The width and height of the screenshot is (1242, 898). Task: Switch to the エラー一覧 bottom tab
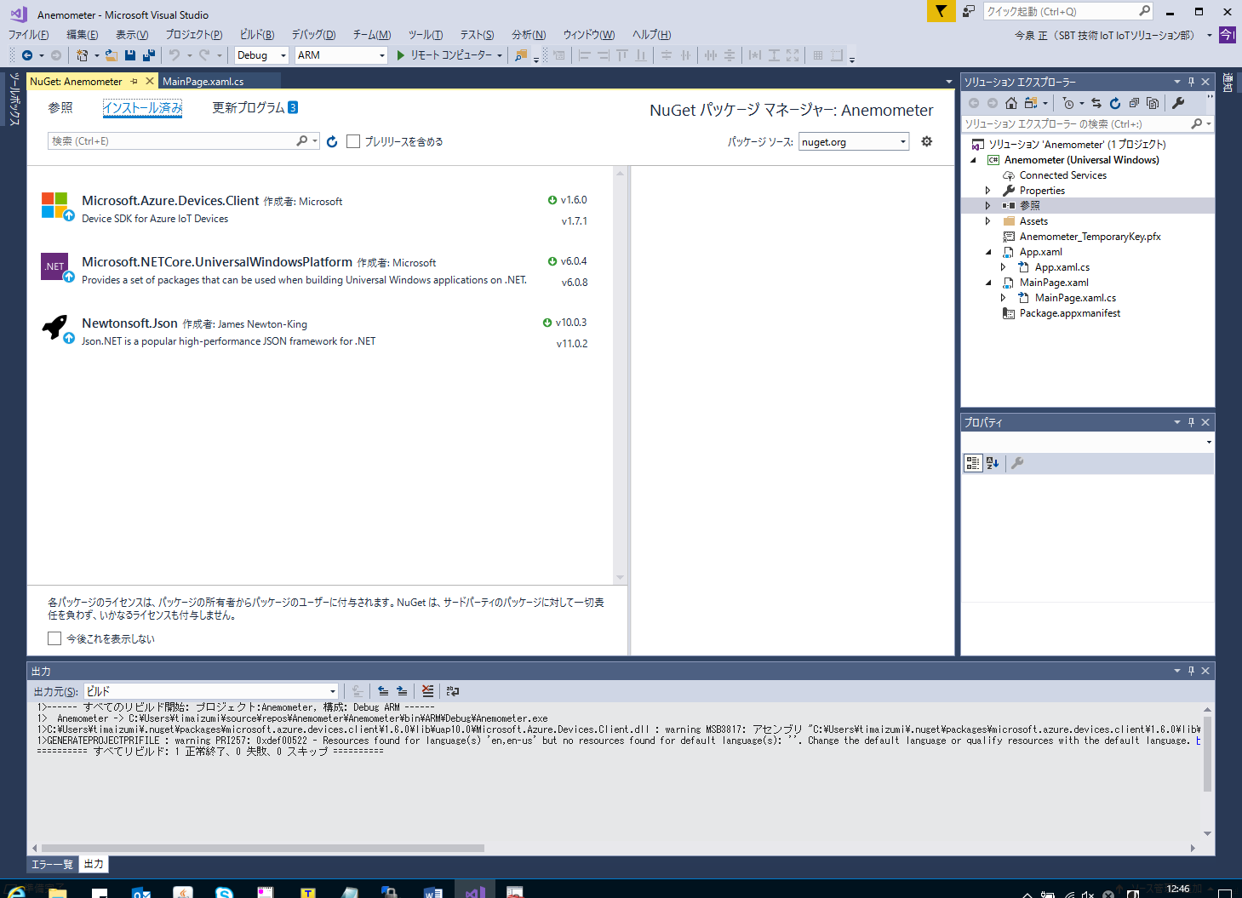click(x=52, y=865)
